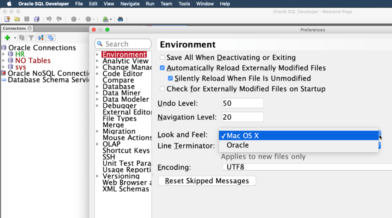Open the Navigate menu
392x218 pixels.
pos(130,4)
